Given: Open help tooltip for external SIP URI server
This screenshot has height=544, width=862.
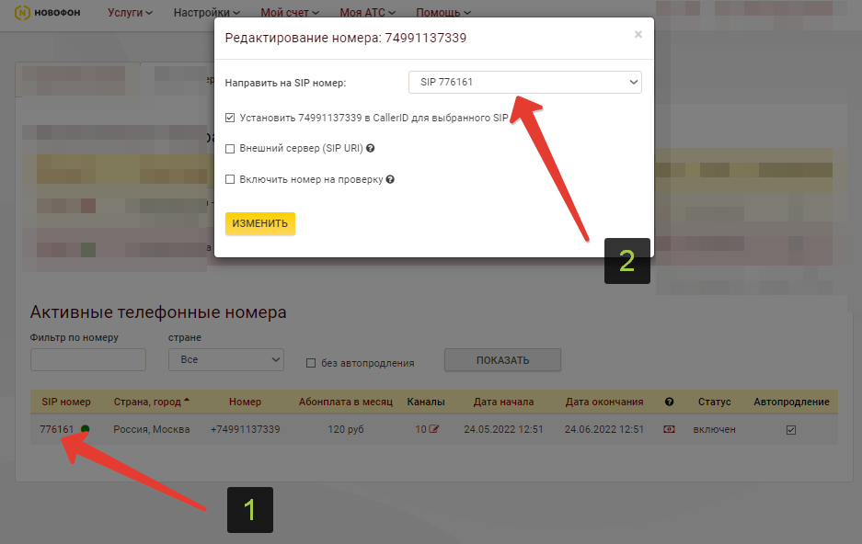Looking at the screenshot, I should 371,148.
